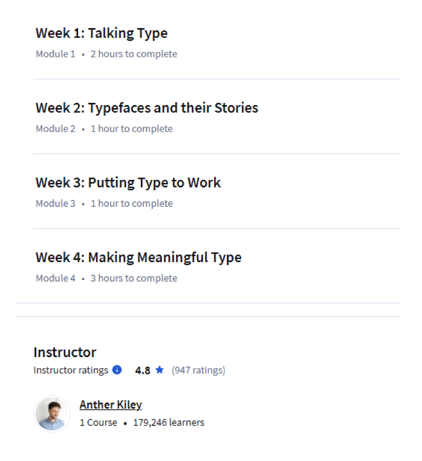
Task: Open the Anther Kiley instructor link
Action: click(111, 405)
